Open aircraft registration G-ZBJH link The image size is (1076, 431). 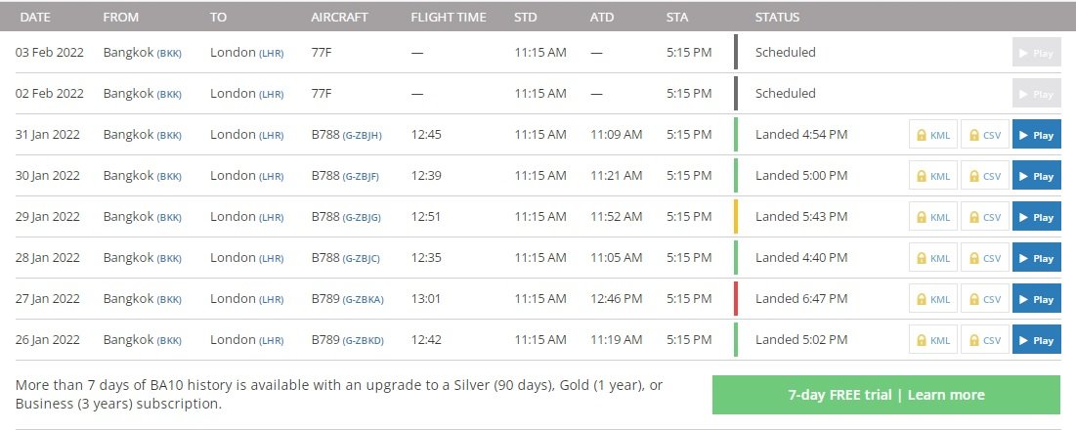(x=362, y=135)
